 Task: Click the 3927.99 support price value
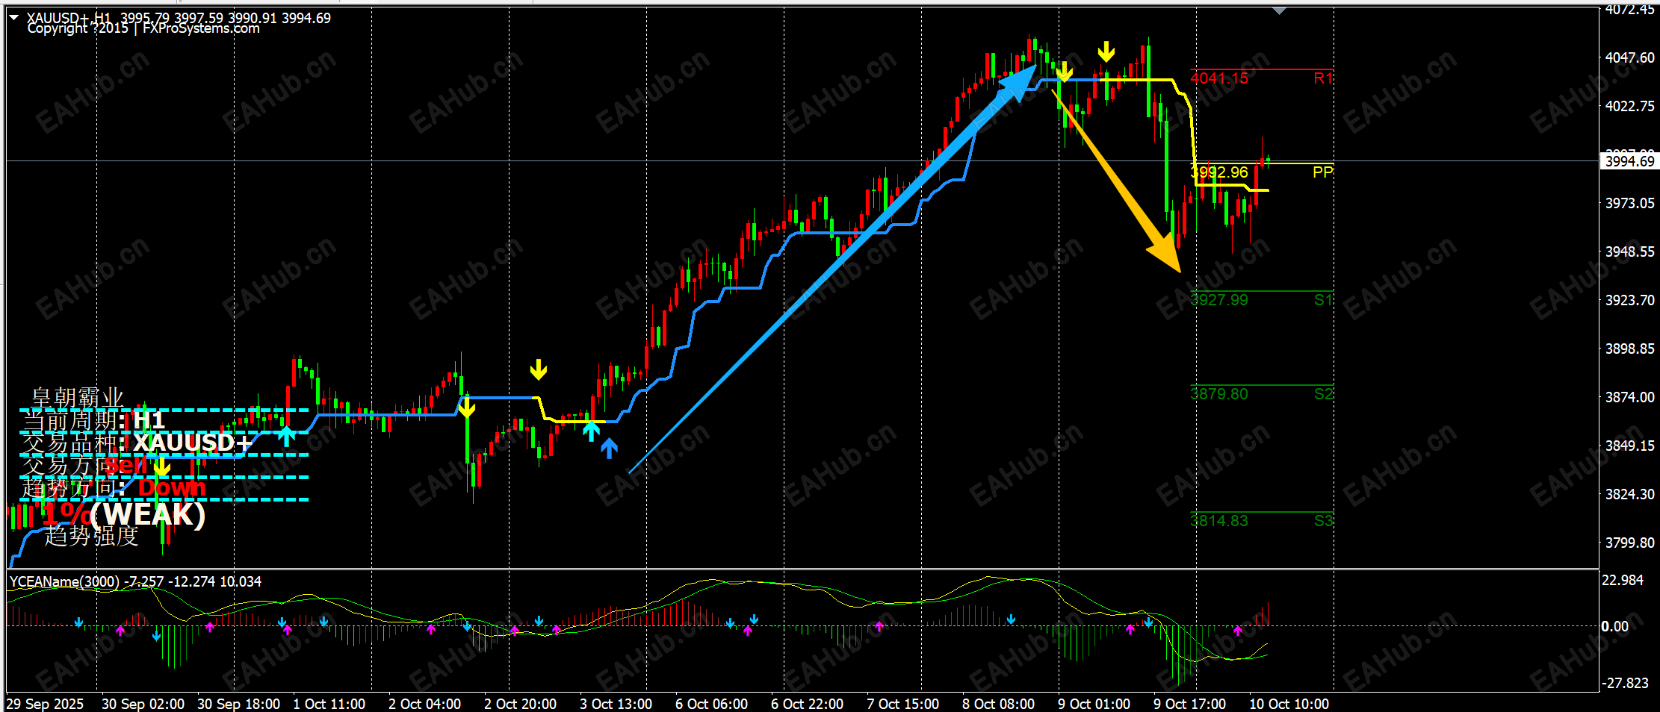(x=1219, y=300)
